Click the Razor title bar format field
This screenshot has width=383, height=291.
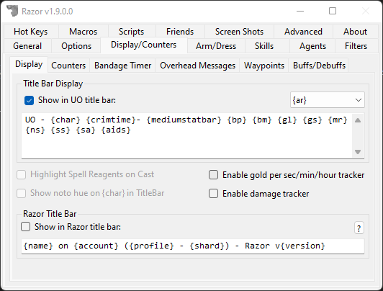[x=193, y=246]
